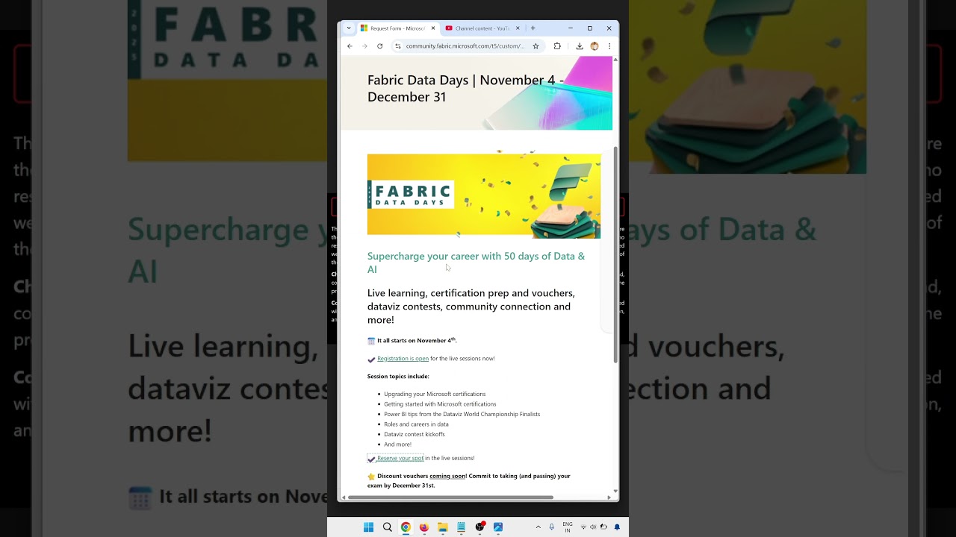Click the Fabric Data Days banner image
Screen dimensions: 956x537
(x=484, y=196)
